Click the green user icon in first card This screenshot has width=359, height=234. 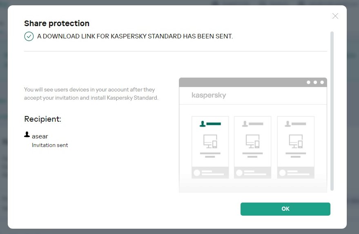pos(202,123)
